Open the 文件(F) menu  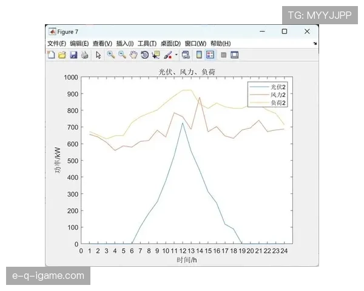pyautogui.click(x=56, y=44)
